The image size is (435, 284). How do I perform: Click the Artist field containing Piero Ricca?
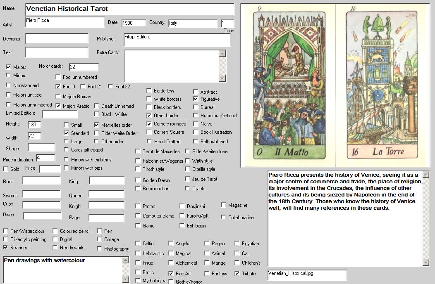[65, 22]
